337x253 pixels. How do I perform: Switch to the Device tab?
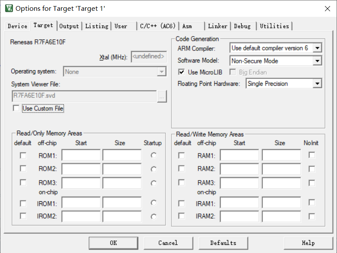[17, 26]
